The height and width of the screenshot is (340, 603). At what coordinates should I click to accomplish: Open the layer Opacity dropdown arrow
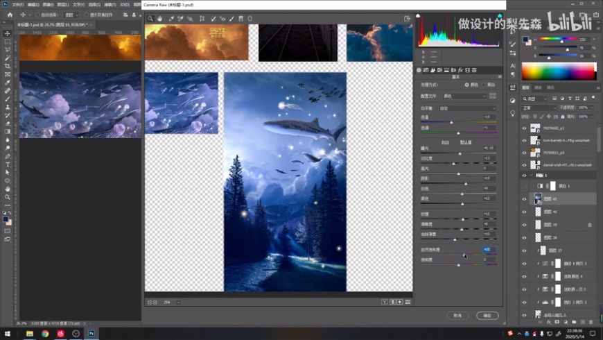pos(592,108)
